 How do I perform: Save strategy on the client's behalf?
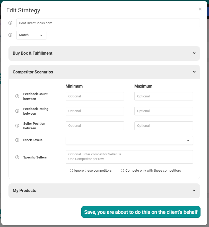pyautogui.click(x=141, y=212)
